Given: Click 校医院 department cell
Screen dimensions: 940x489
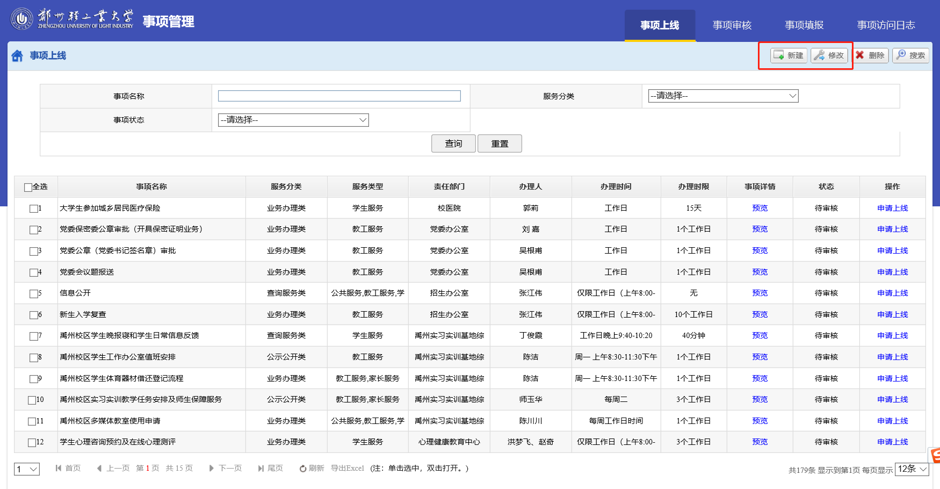Looking at the screenshot, I should 450,208.
